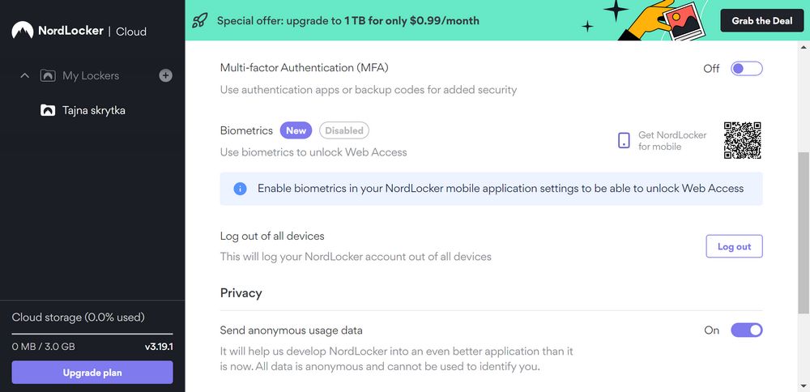Select My Lockers in sidebar

(91, 76)
